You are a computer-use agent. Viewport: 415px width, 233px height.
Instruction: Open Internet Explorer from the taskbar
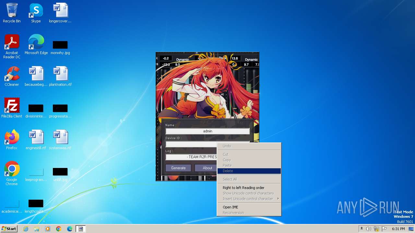point(26,229)
